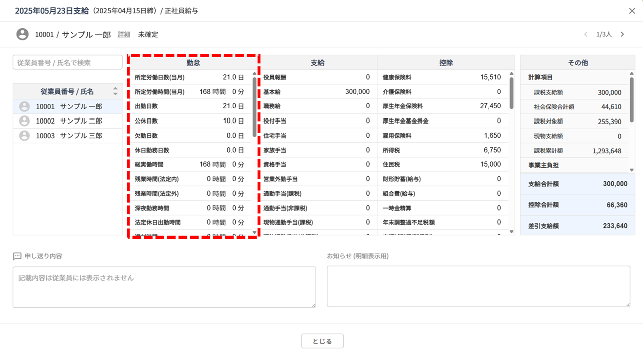Close the payroll detail dialog with X
The height and width of the screenshot is (356, 643).
tap(632, 11)
